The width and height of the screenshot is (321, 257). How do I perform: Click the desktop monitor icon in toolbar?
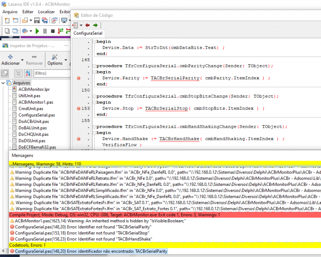tap(64, 20)
